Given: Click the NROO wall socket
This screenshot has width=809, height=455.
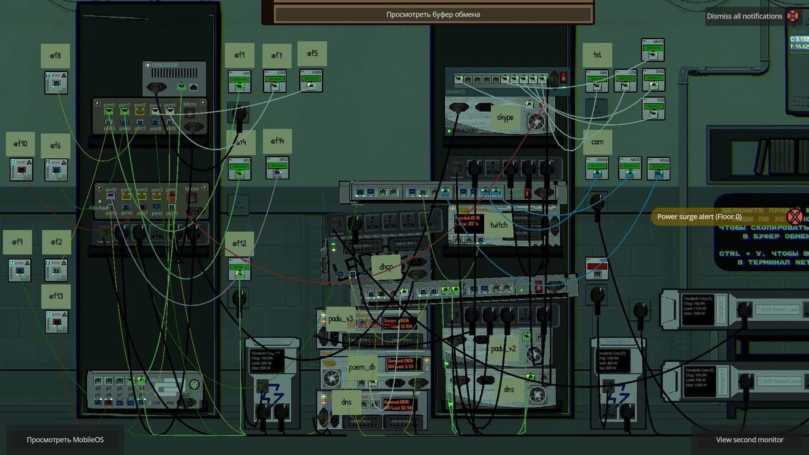Looking at the screenshot, I should click(x=630, y=168).
